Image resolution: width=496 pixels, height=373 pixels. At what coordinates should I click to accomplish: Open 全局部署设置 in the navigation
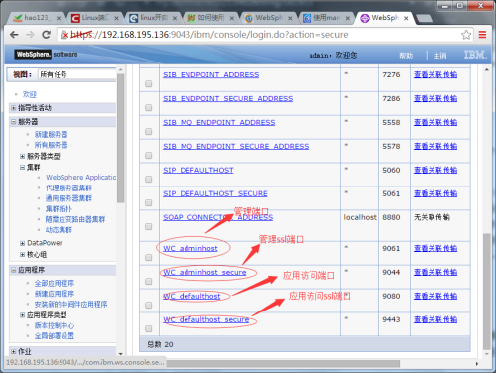[x=55, y=336]
